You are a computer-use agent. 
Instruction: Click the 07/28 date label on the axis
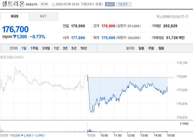point(91,135)
